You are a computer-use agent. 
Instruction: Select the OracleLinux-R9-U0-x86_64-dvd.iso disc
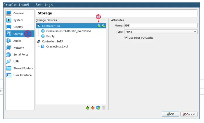pyautogui.click(x=68, y=31)
